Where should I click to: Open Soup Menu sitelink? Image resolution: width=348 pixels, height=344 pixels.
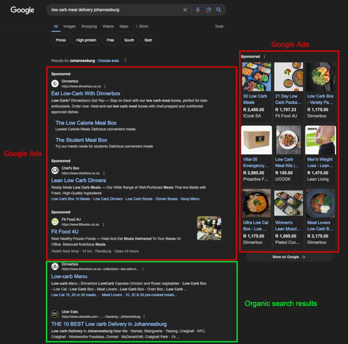click(190, 199)
